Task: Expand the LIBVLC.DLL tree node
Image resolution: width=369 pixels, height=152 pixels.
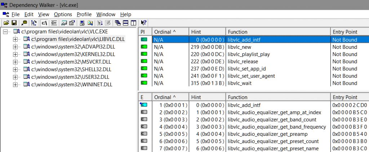Action: [x=15, y=40]
